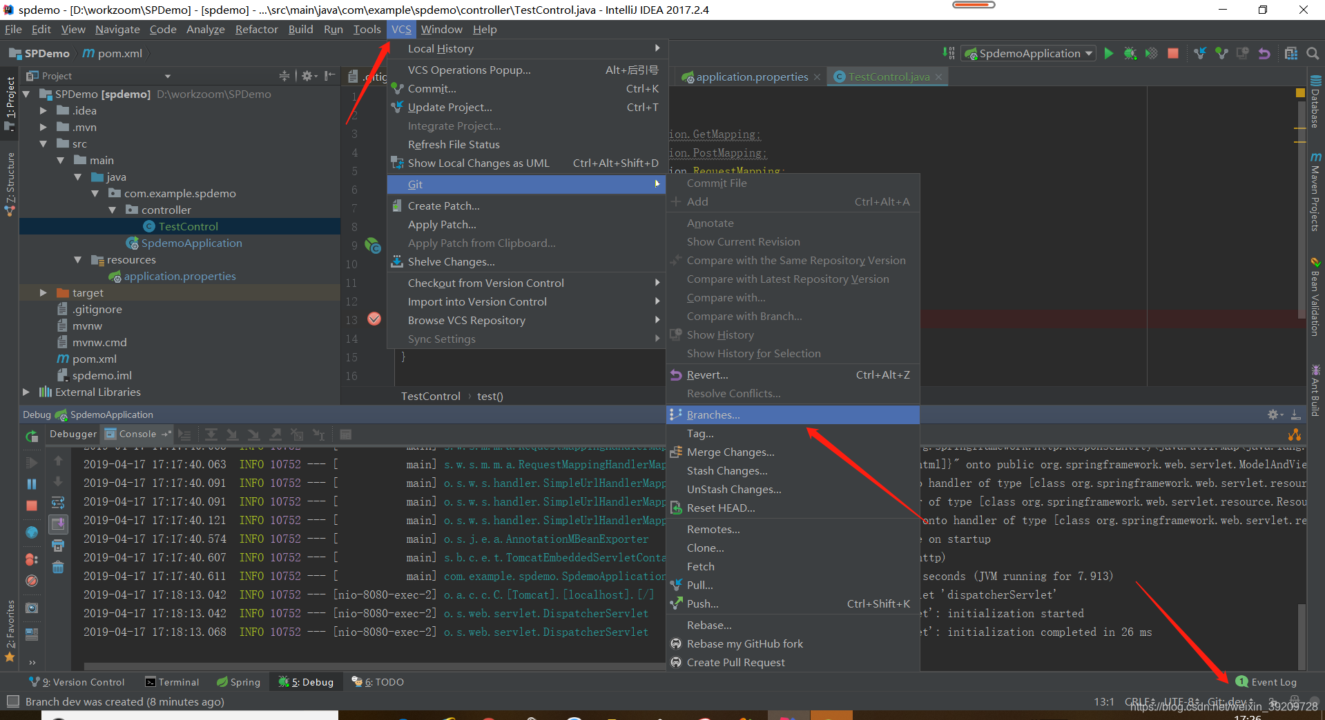Run SpdemoApplication with the green play icon
This screenshot has height=720, width=1325.
point(1109,53)
